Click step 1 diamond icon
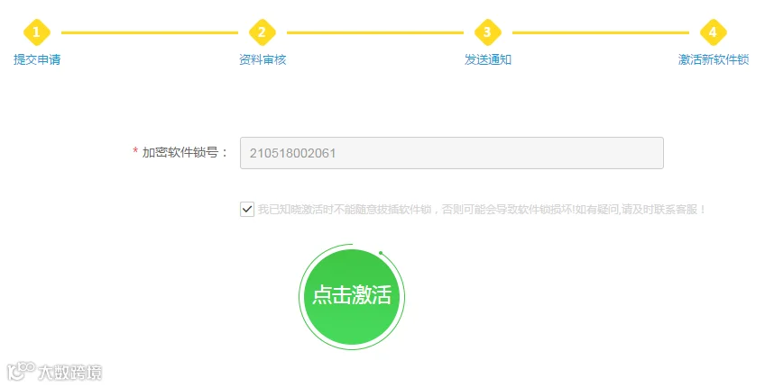774x387 pixels. click(36, 32)
